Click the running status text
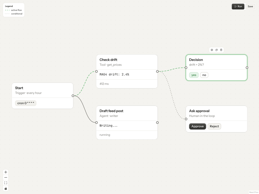259x194 pixels. [x=105, y=135]
